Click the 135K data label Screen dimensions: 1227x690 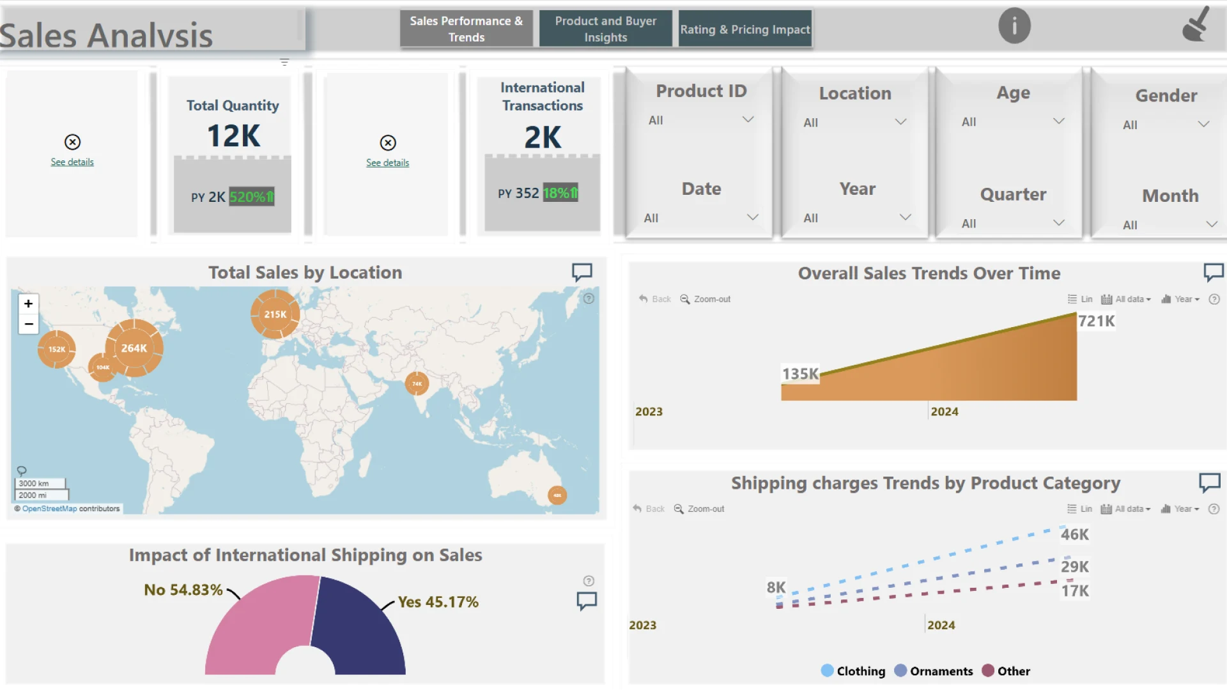pos(800,374)
